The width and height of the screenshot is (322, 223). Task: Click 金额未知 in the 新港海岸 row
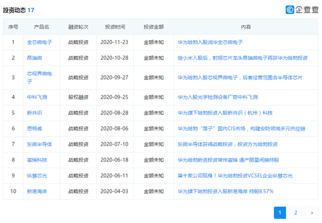153,191
